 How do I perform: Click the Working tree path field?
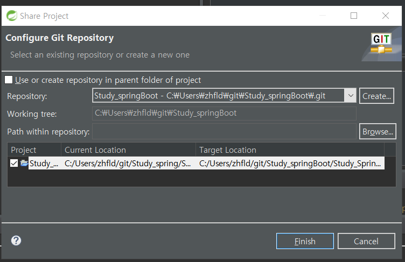224,114
